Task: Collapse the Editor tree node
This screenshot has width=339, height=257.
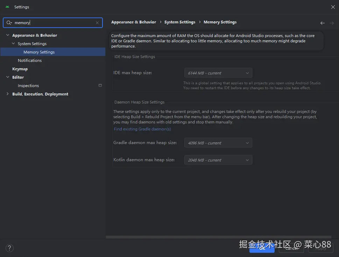Action: tap(8, 77)
